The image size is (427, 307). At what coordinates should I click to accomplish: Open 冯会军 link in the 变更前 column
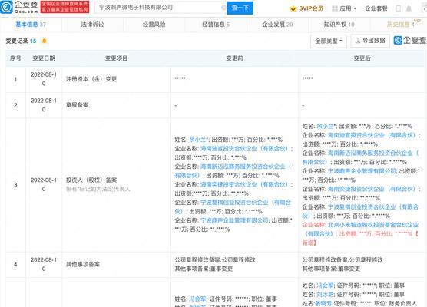tap(197, 299)
